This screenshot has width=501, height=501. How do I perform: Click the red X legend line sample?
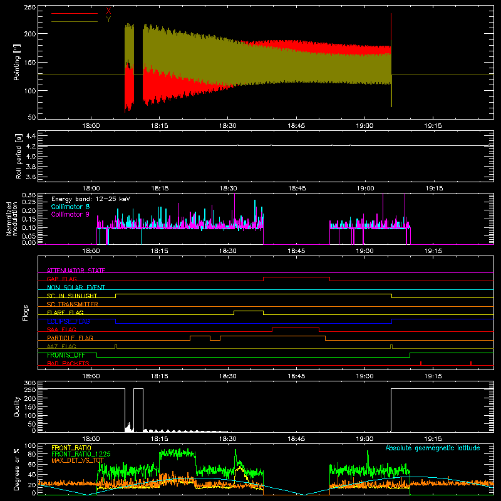(75, 13)
